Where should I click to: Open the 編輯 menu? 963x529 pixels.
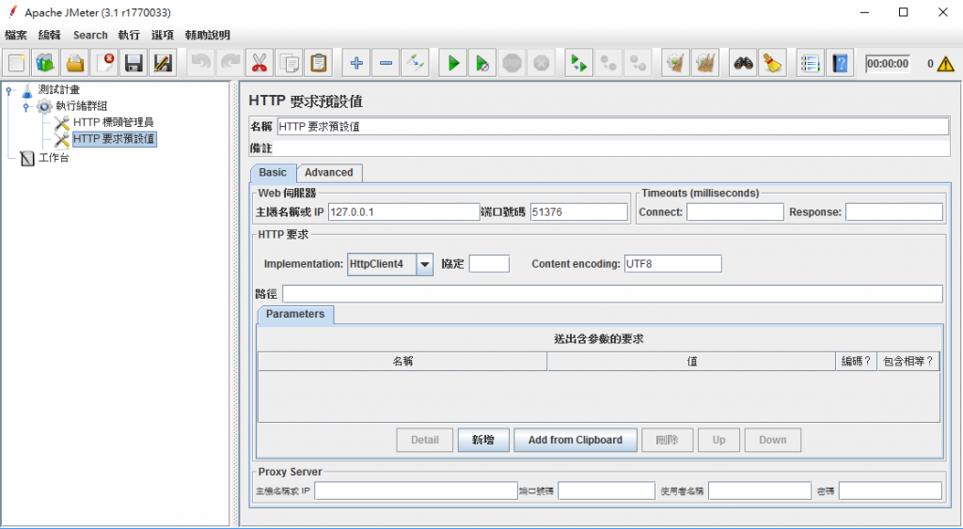coord(49,35)
